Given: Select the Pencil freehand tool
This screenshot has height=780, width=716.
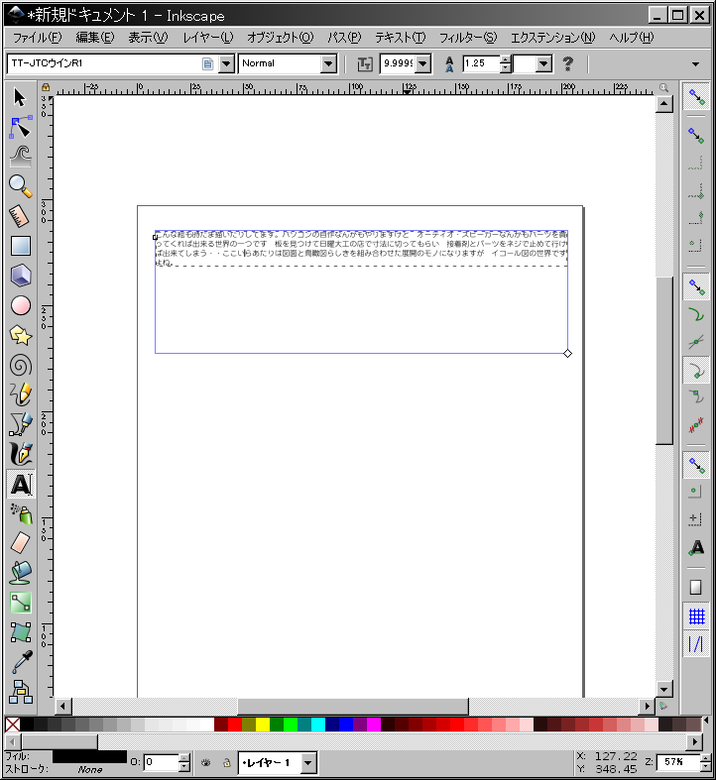Looking at the screenshot, I should [20, 395].
